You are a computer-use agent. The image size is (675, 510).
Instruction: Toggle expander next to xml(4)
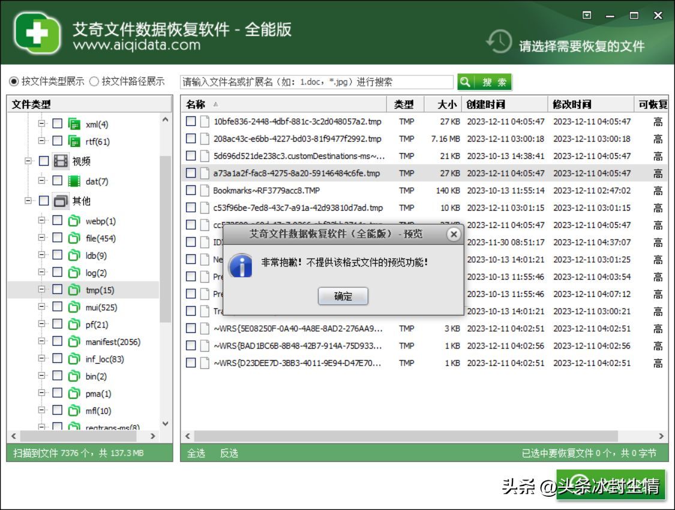coord(41,124)
